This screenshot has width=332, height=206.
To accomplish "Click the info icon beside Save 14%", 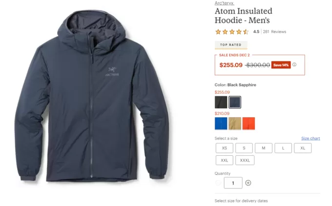I will click(294, 64).
